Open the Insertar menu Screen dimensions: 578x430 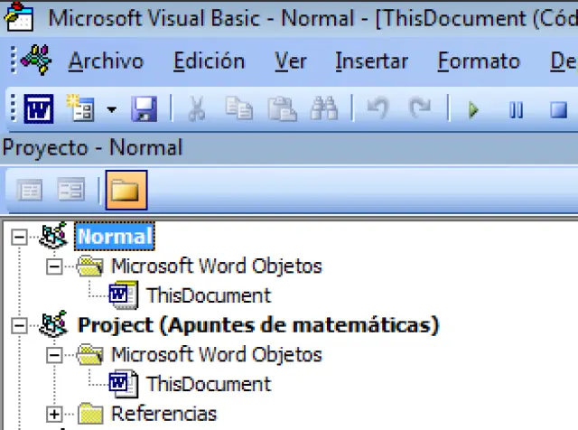(371, 61)
